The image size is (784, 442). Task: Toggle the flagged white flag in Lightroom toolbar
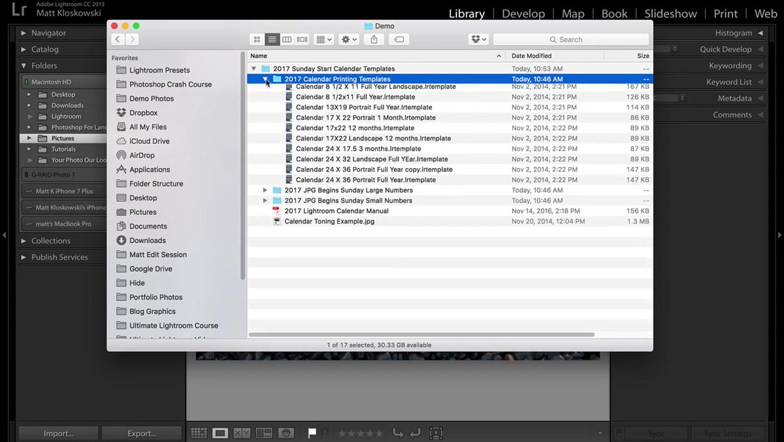pyautogui.click(x=312, y=432)
